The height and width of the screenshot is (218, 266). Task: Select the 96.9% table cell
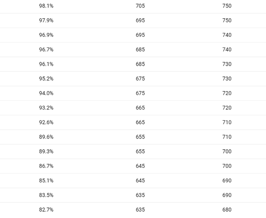(x=46, y=35)
